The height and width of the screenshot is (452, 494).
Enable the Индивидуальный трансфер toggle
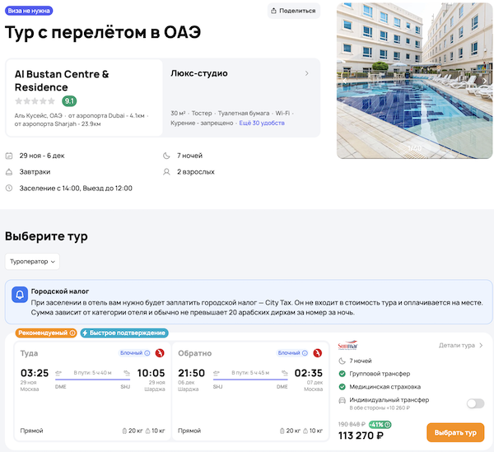pyautogui.click(x=474, y=403)
